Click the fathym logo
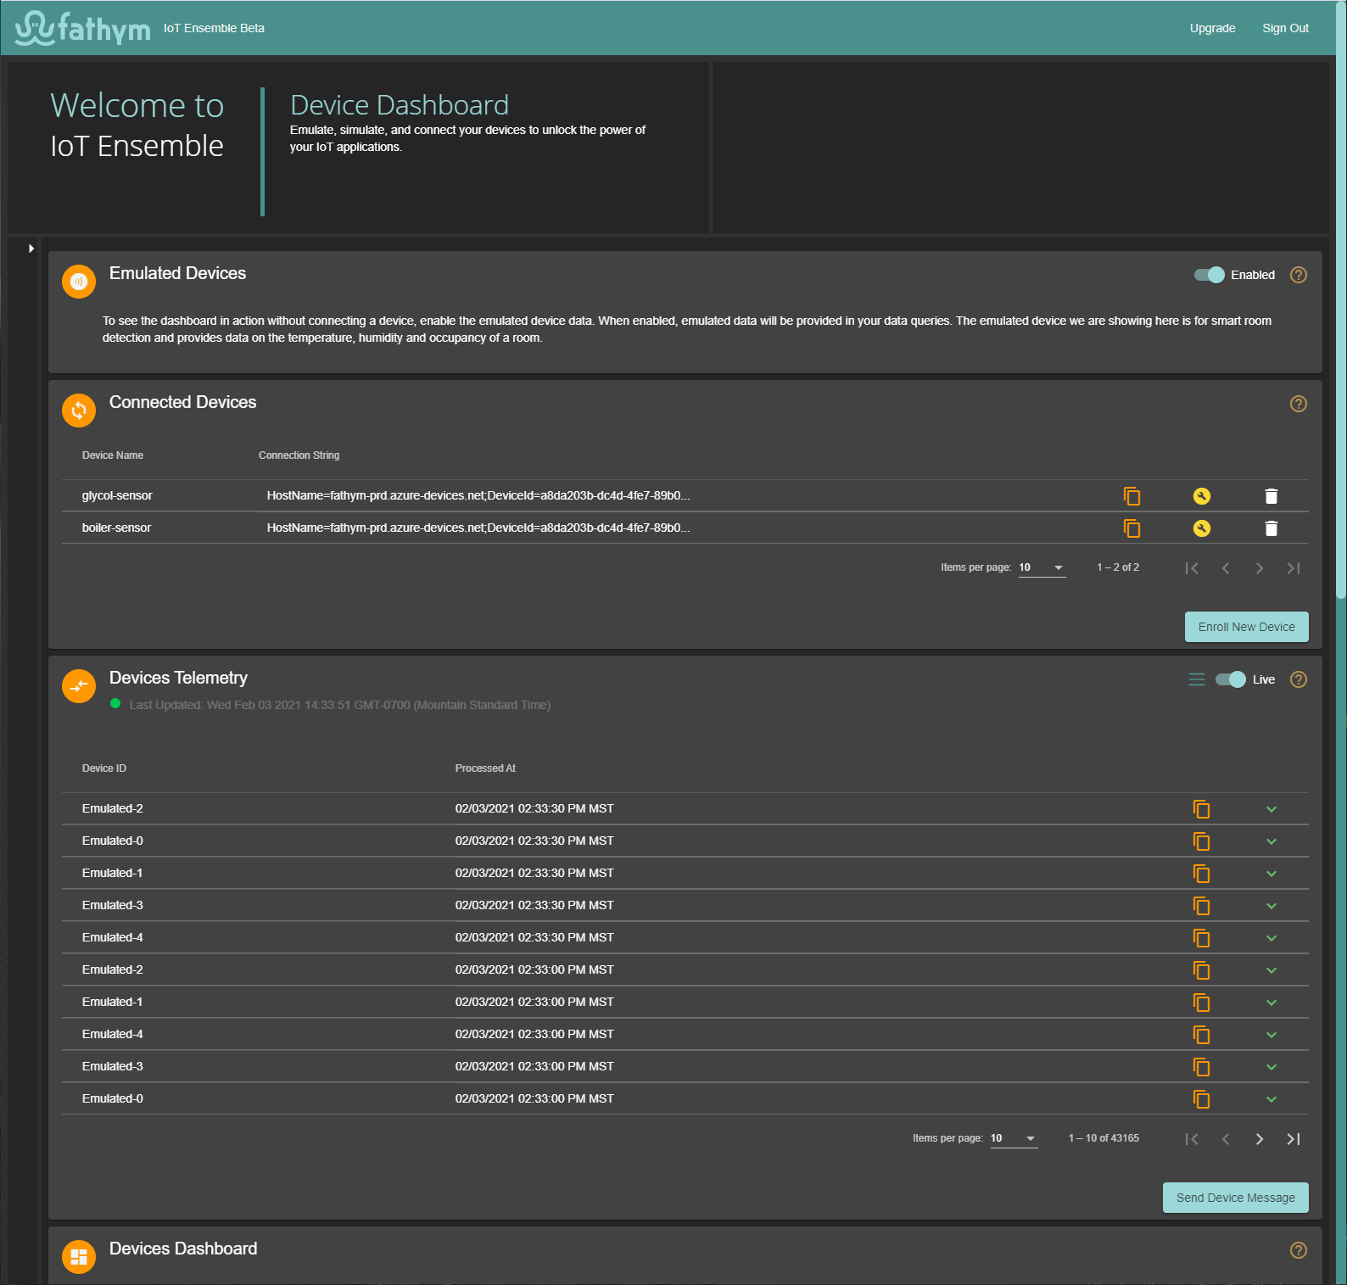The image size is (1347, 1285). pyautogui.click(x=82, y=28)
